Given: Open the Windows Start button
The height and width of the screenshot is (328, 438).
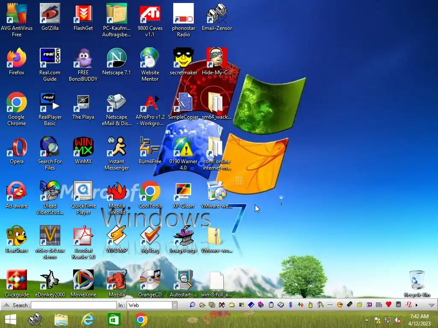Looking at the screenshot, I should [11, 319].
